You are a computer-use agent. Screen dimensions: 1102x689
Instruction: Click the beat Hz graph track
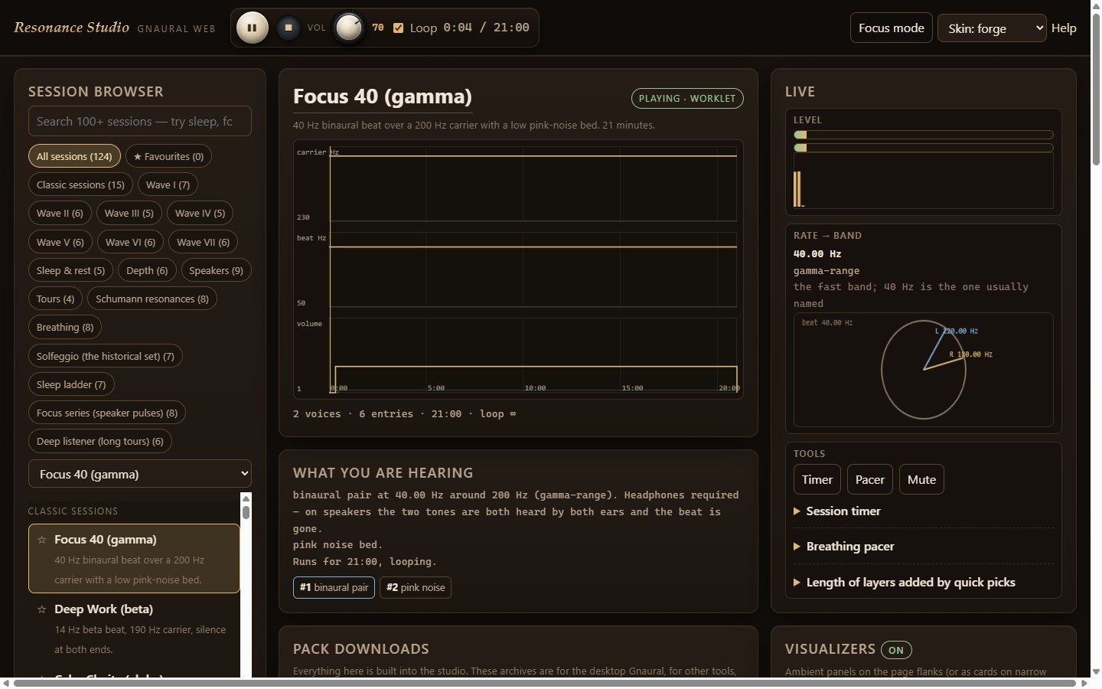533,269
